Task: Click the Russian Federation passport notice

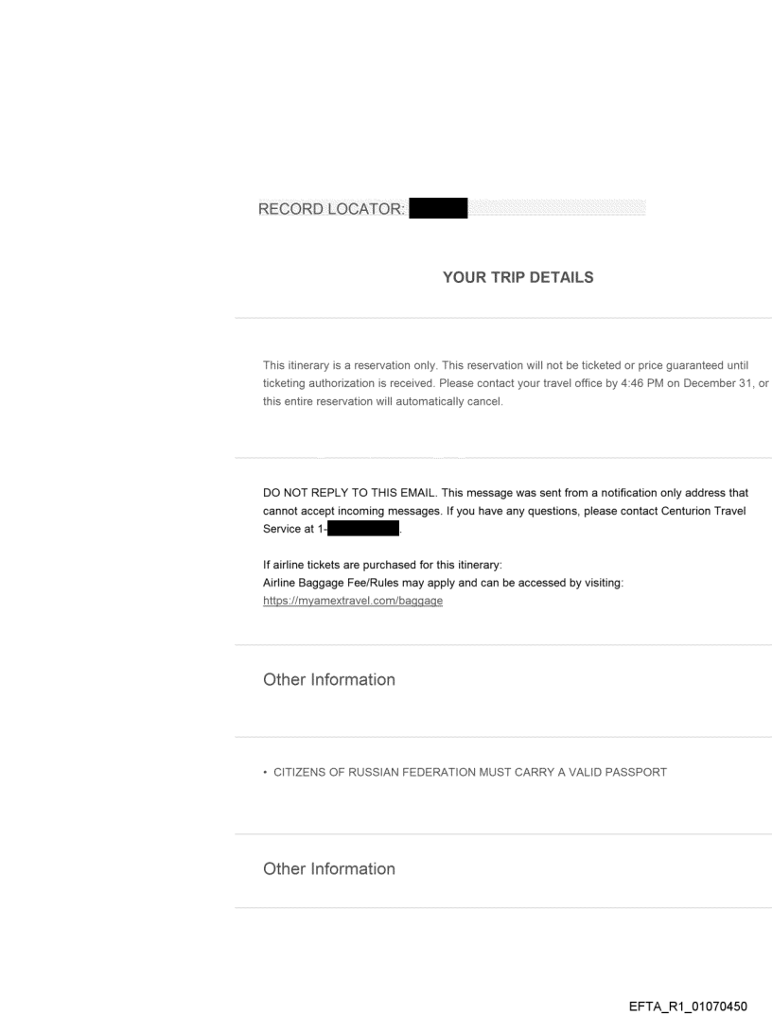Action: click(x=468, y=772)
